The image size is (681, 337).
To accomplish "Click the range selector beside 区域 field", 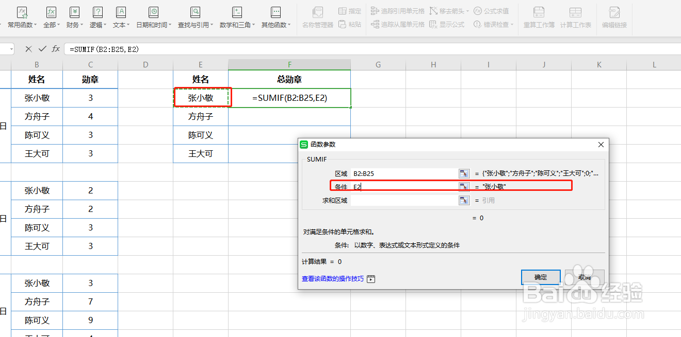I will tap(464, 173).
